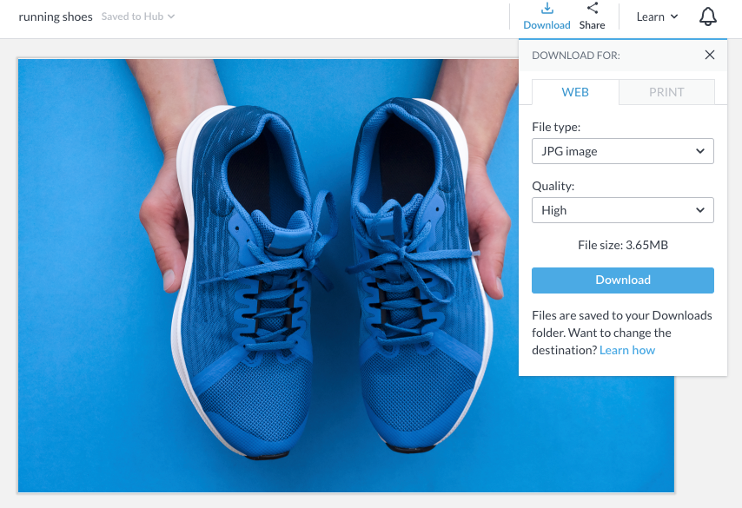The height and width of the screenshot is (508, 742).
Task: Expand the Learn menu
Action: 651,16
